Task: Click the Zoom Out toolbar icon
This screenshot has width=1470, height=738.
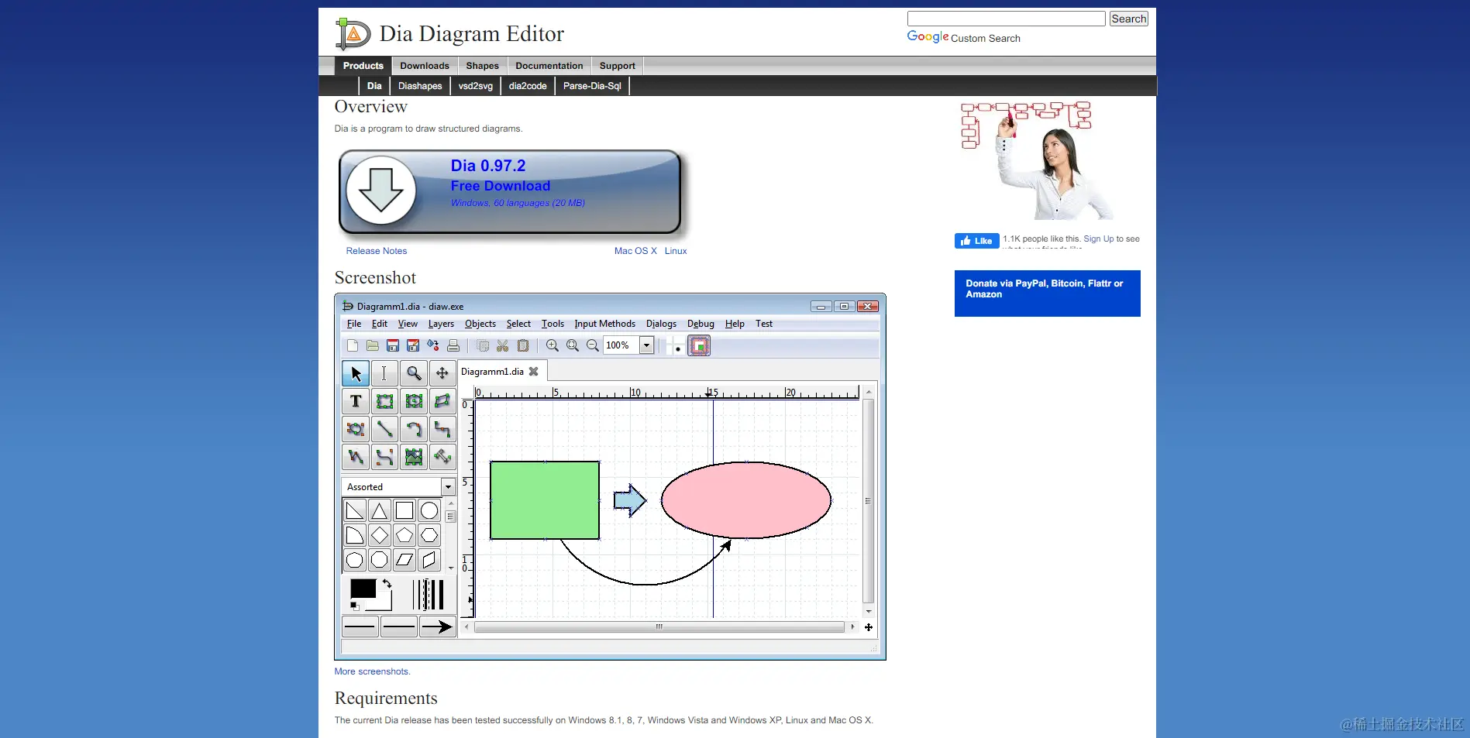Action: coord(593,345)
